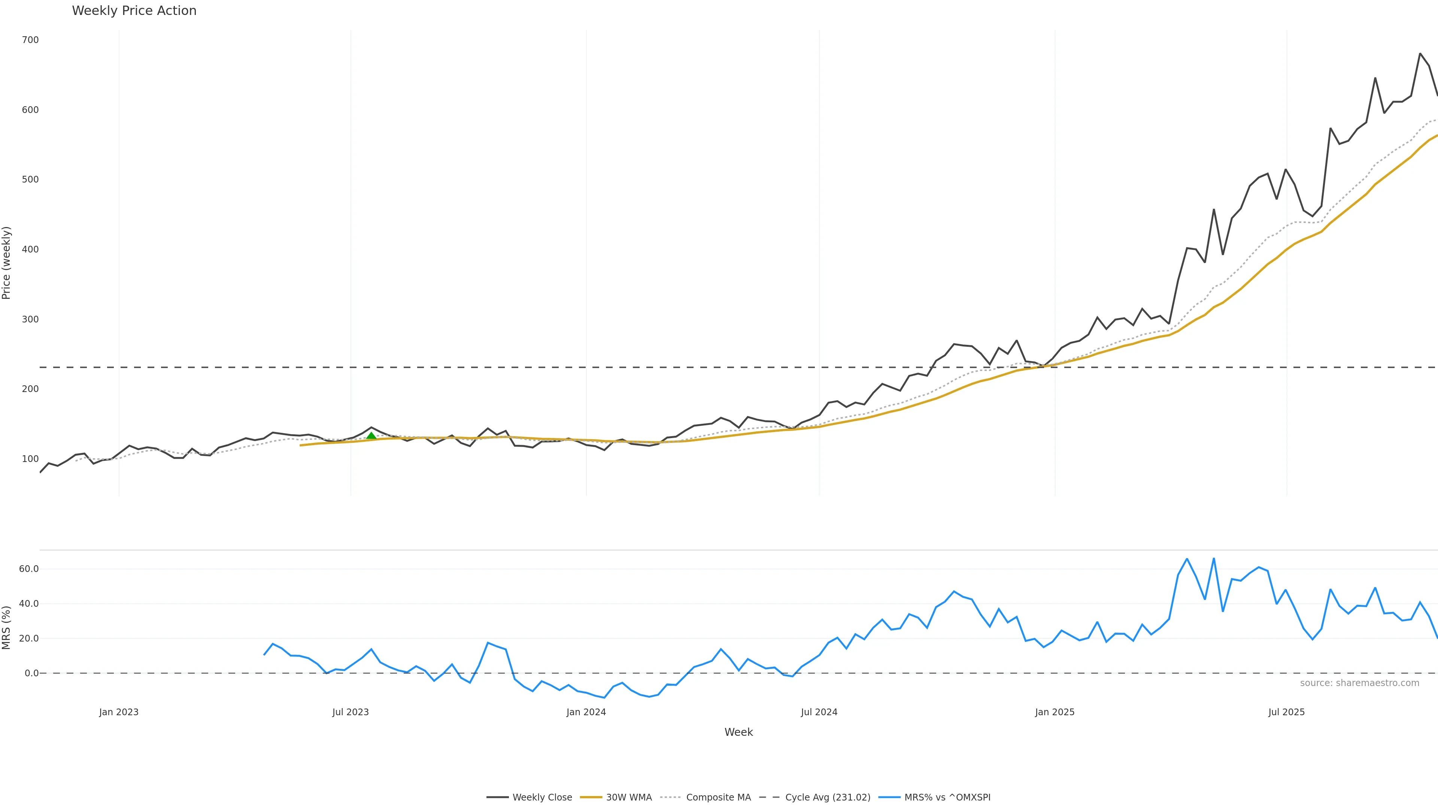Click the Week x-axis title
Image resolution: width=1438 pixels, height=808 pixels.
click(738, 732)
